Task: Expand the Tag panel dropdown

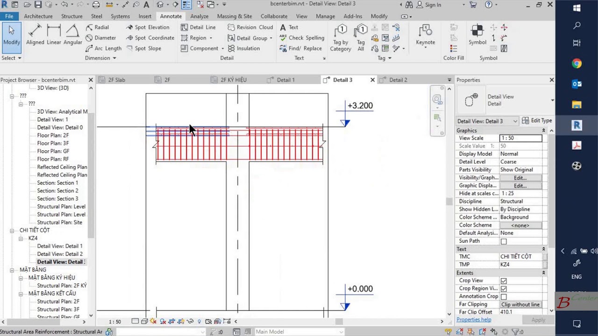Action: pos(385,58)
